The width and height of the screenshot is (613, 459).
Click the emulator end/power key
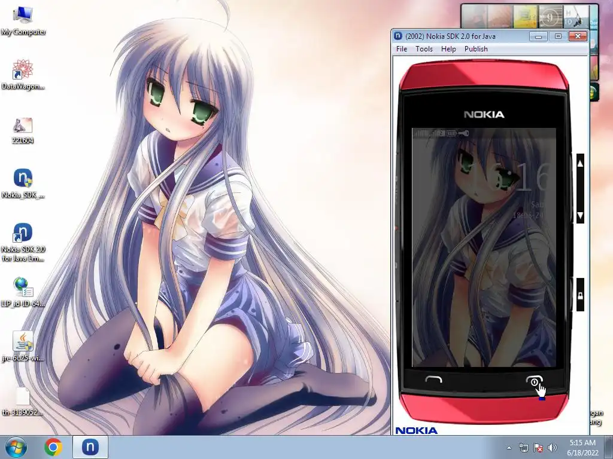(534, 381)
